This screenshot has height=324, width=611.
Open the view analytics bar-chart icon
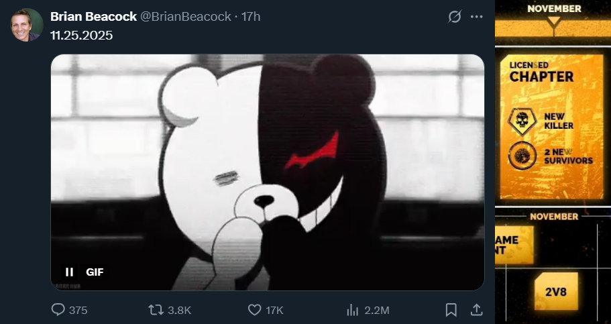click(x=353, y=310)
